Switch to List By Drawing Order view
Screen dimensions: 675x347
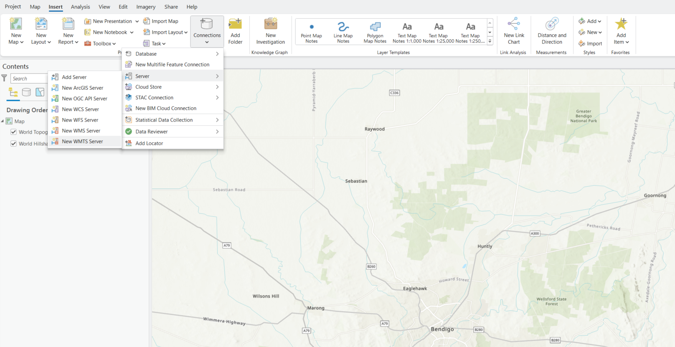13,92
